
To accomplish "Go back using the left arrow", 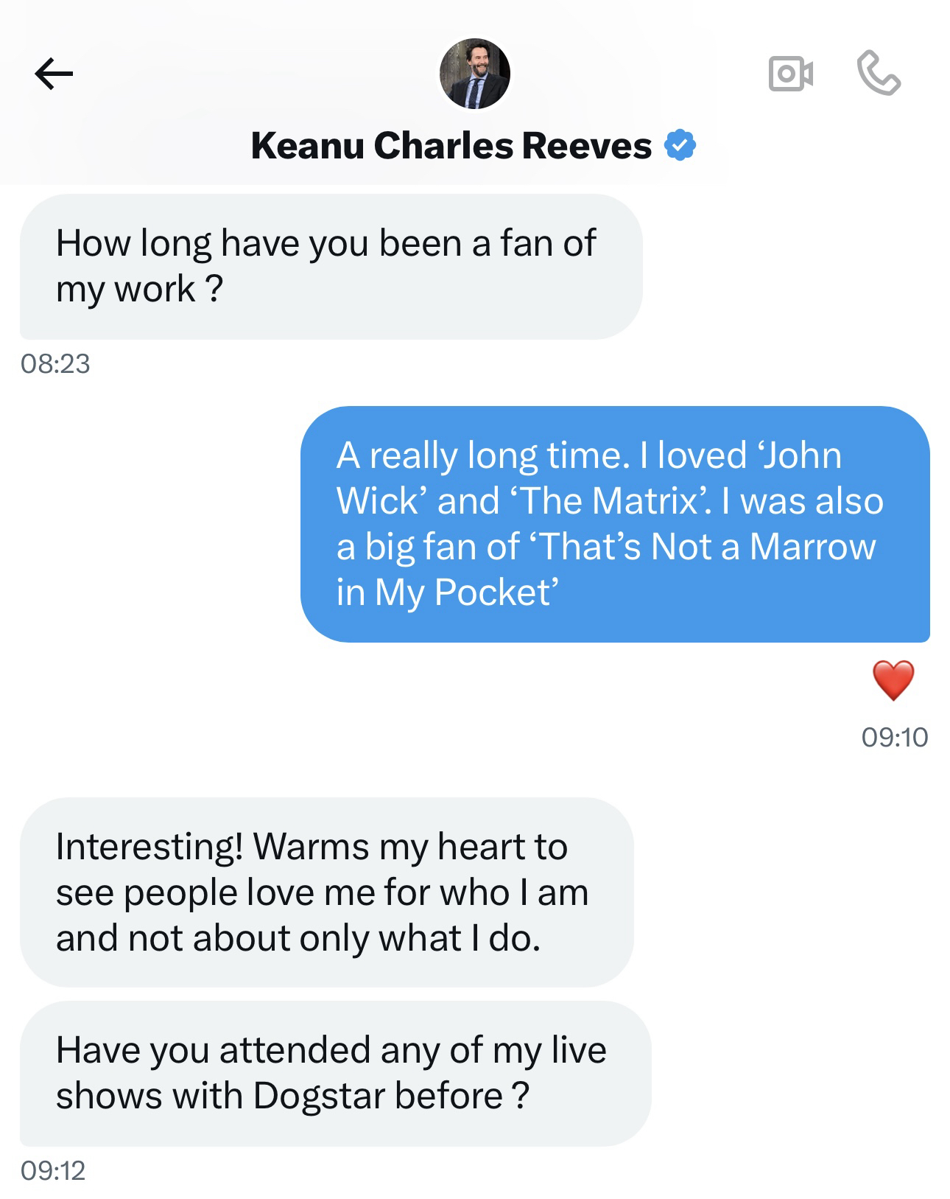I will [x=54, y=74].
